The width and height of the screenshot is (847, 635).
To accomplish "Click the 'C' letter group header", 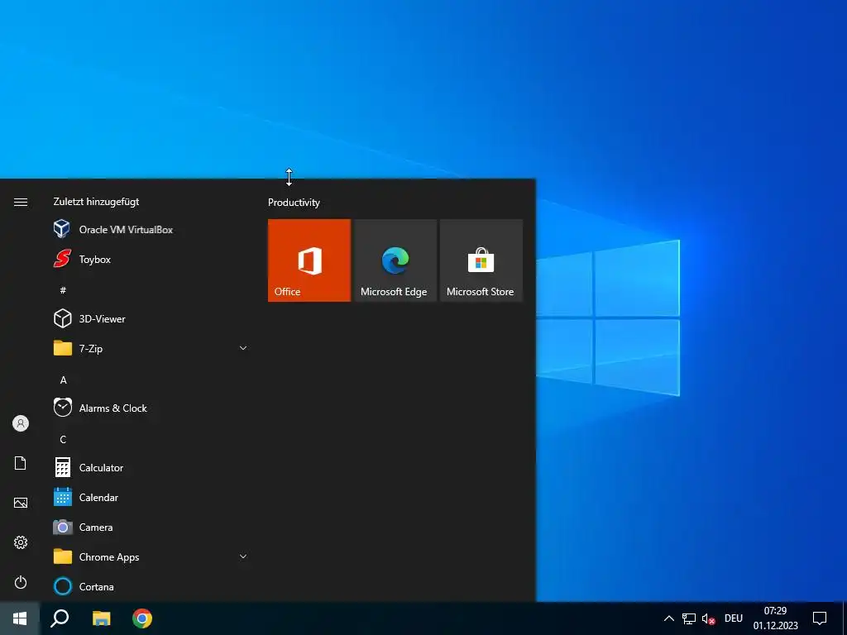I will pos(63,440).
